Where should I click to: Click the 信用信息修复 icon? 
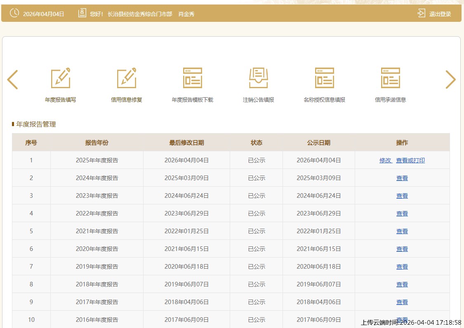click(127, 78)
